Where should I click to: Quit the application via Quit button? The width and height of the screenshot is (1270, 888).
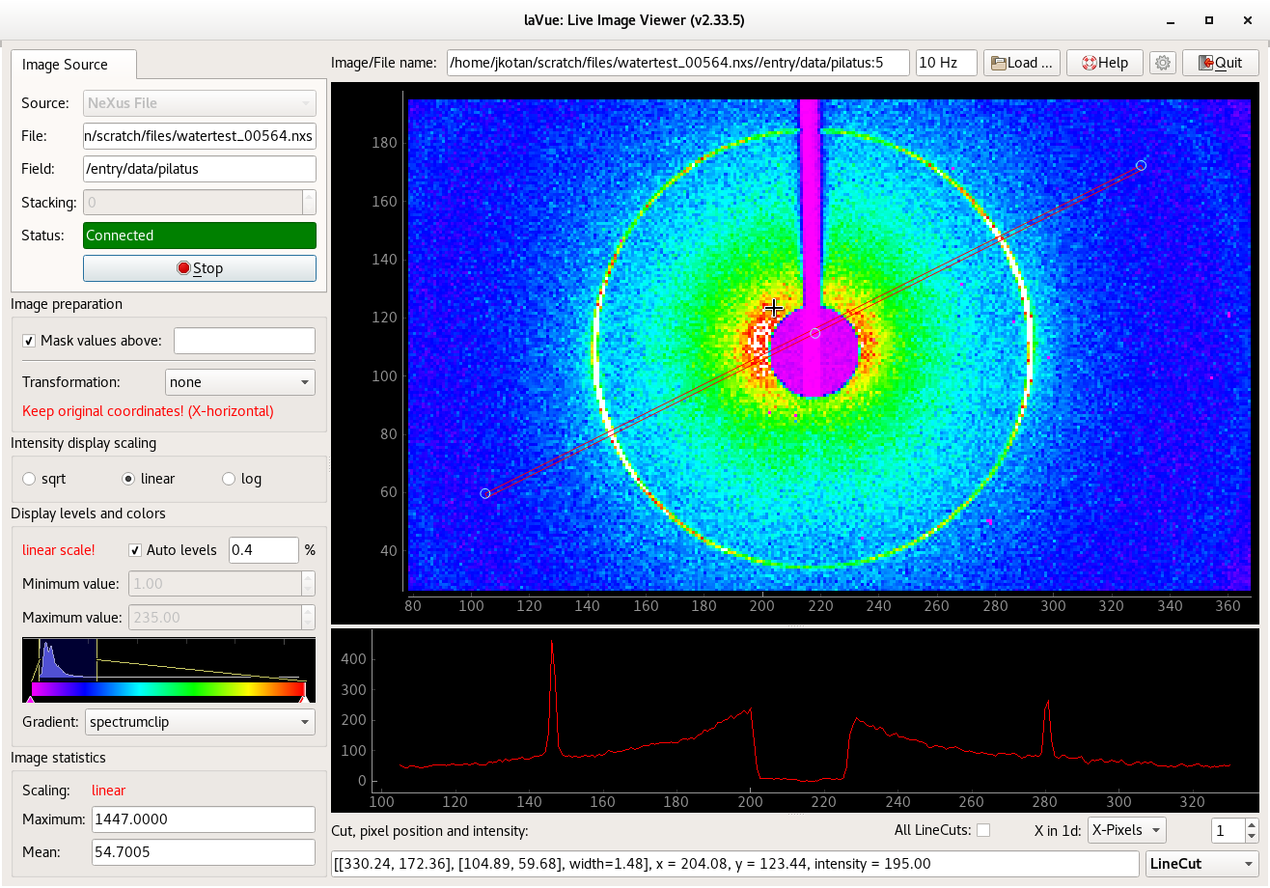point(1220,63)
